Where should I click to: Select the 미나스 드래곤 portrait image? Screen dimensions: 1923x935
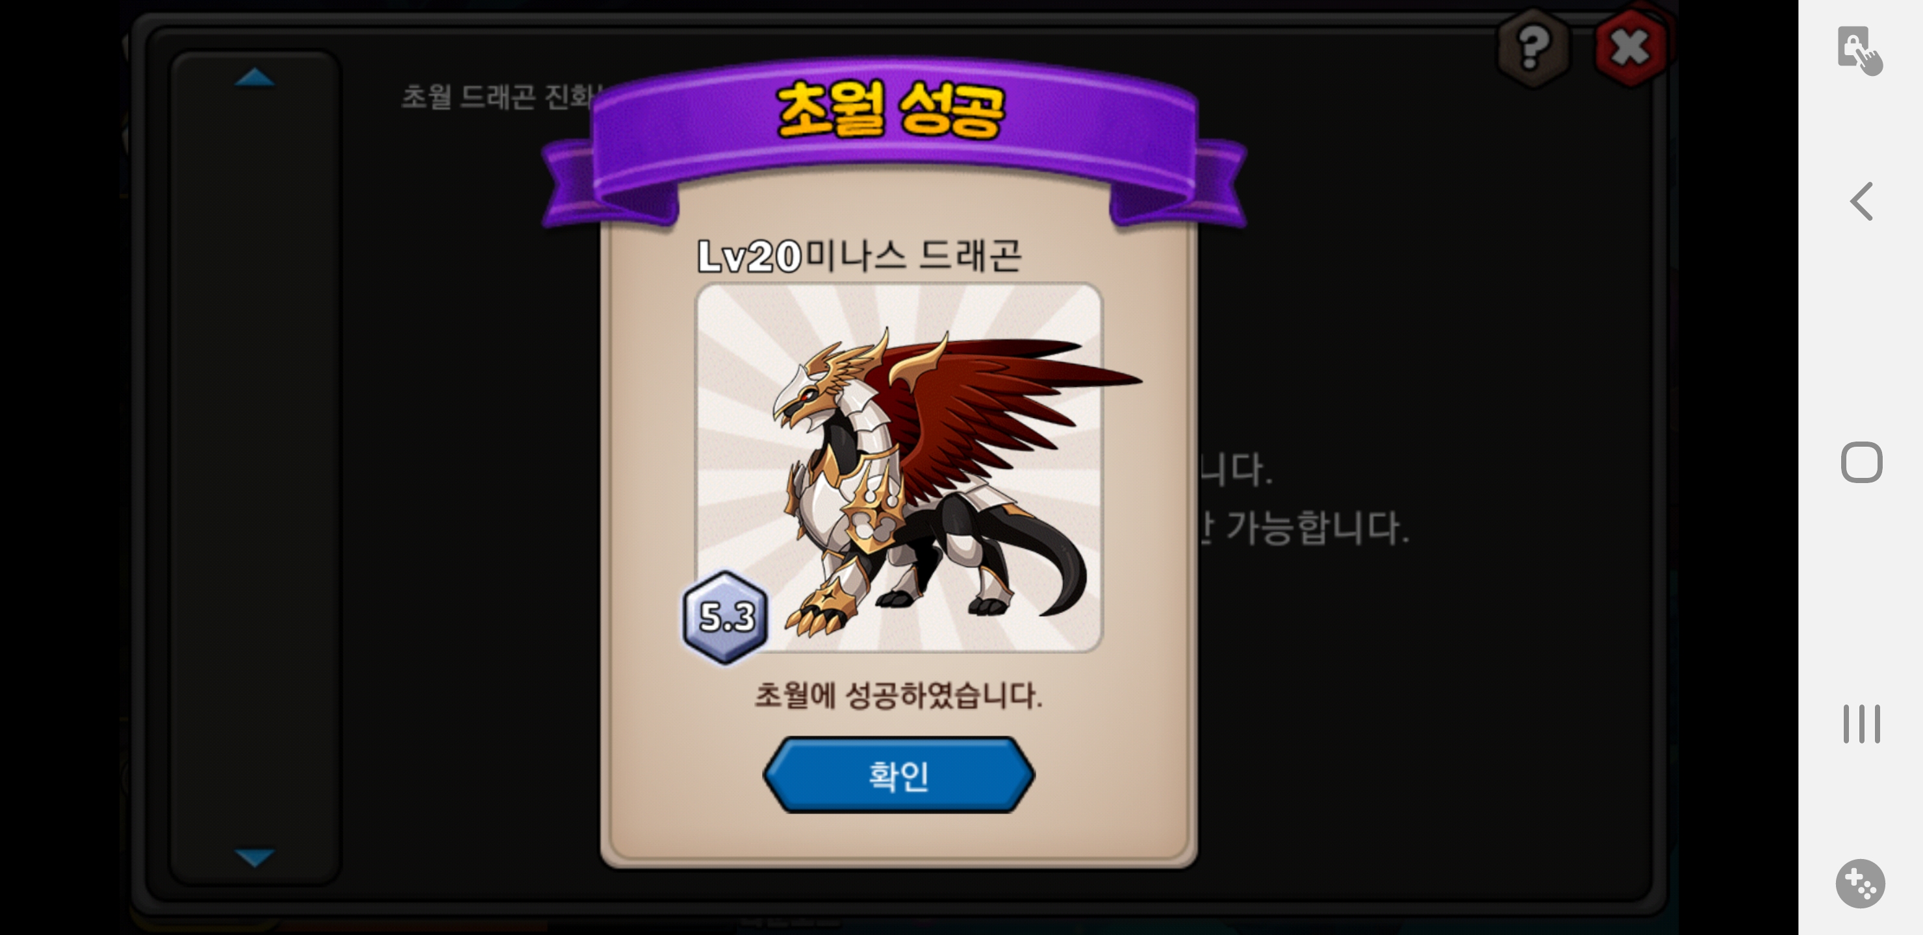pyautogui.click(x=898, y=468)
